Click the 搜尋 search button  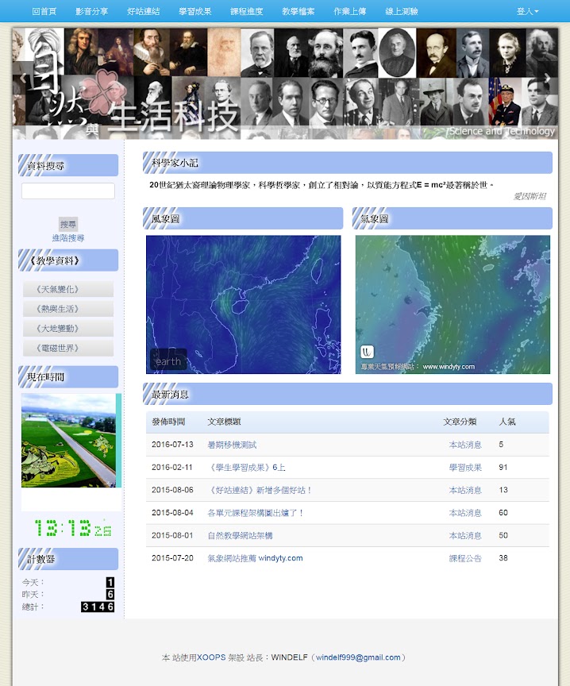[x=68, y=225]
